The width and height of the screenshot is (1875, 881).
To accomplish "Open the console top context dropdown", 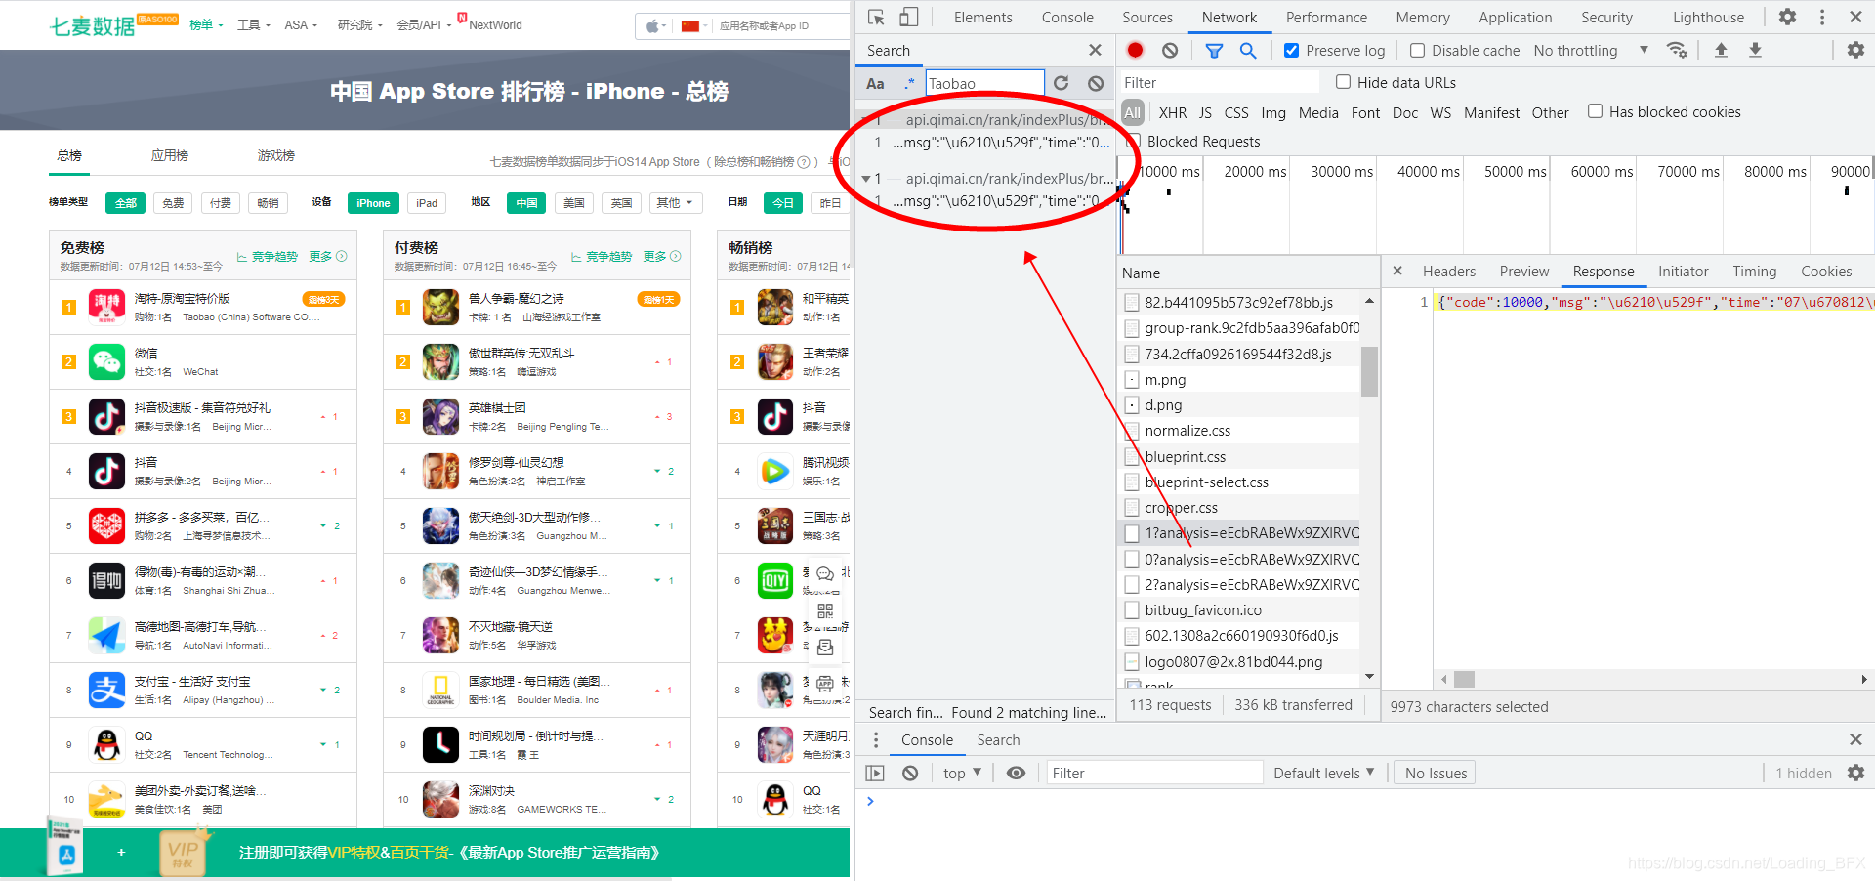I will pos(962,773).
